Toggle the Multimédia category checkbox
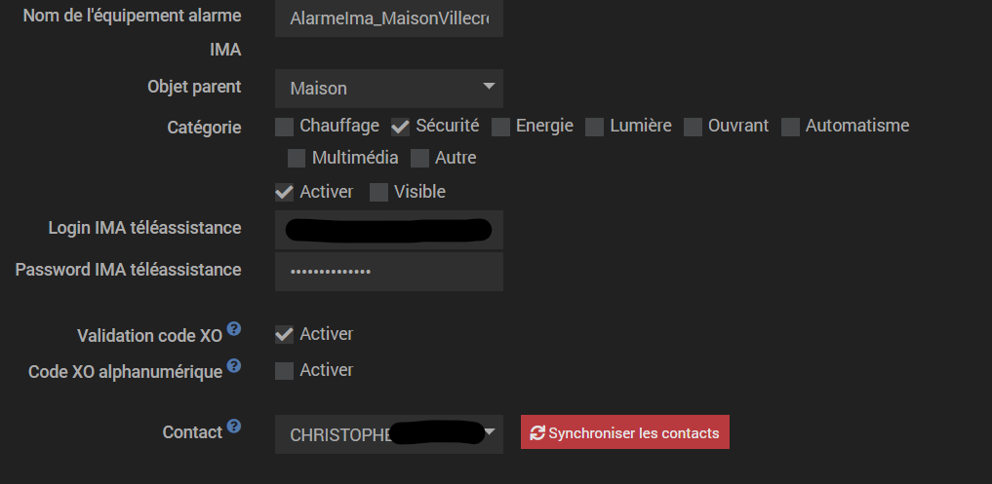Viewport: 992px width, 484px height. pos(297,158)
